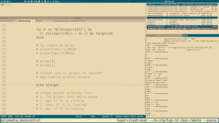
Task: Click the polymedia_monocontrol text in bottom bar
Action: click(21, 120)
